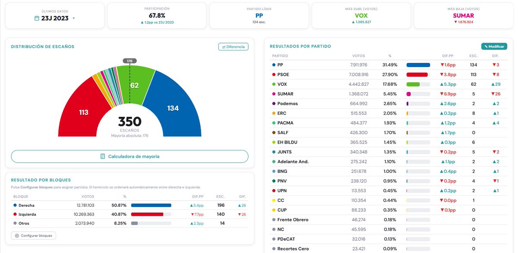
Task: Click the 31.49% value in PP row
Action: (389, 65)
